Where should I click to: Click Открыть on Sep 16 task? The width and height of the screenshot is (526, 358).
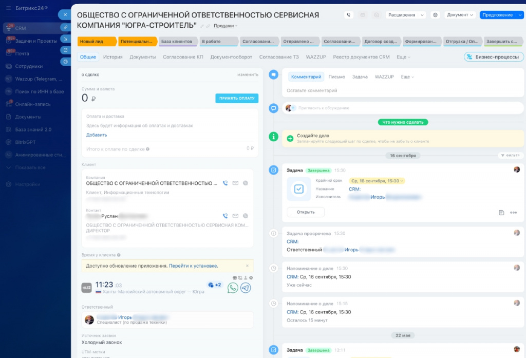click(306, 212)
